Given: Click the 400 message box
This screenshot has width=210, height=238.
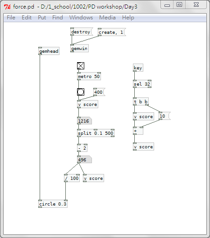Looking at the screenshot, I should [99, 92].
